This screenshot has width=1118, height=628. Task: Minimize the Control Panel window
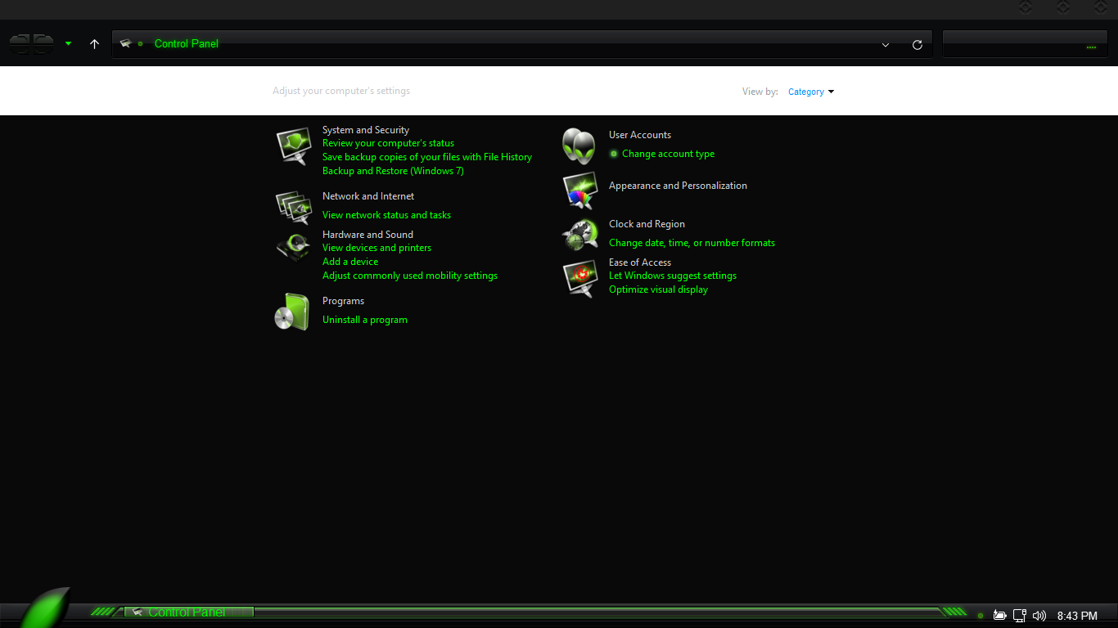[1026, 7]
